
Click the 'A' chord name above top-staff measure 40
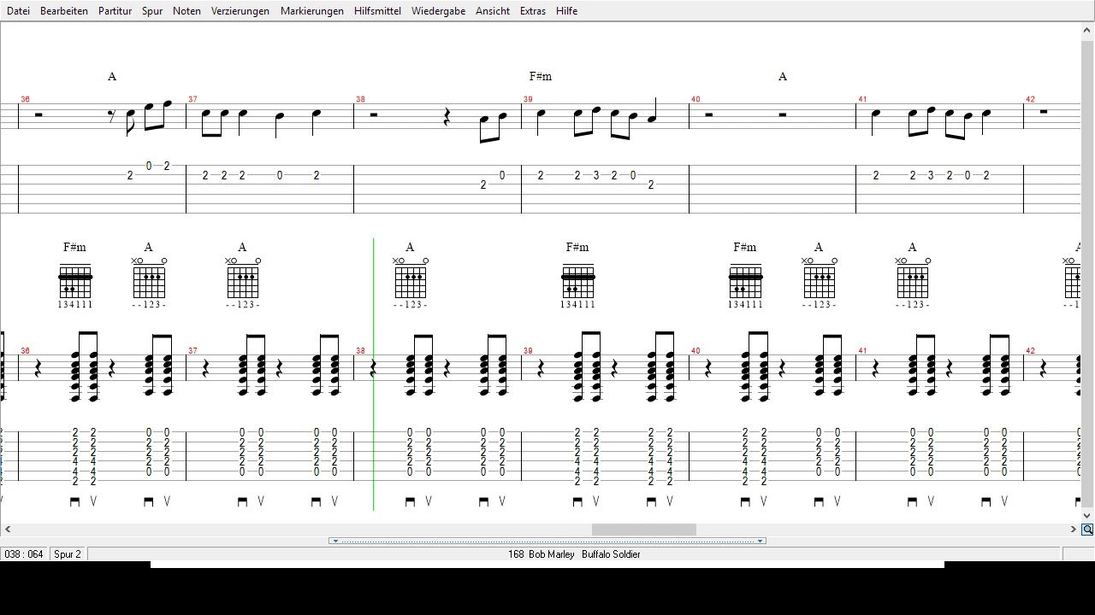point(783,77)
